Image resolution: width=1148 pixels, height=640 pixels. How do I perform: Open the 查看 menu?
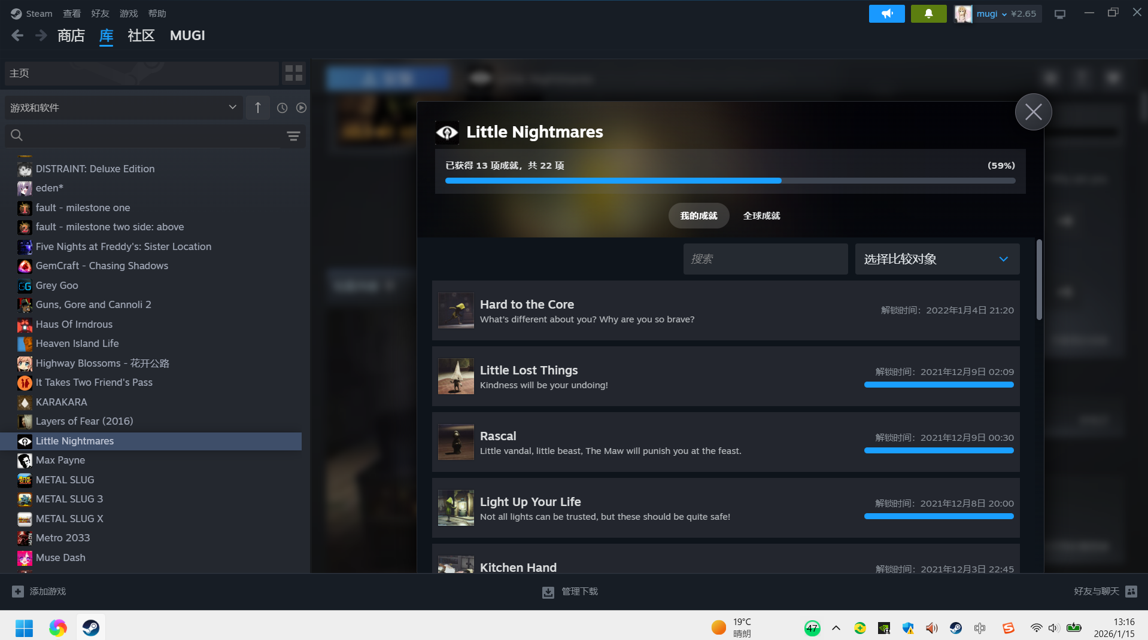pyautogui.click(x=72, y=13)
